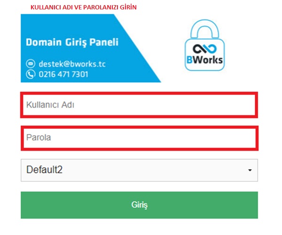Click the phone handset icon
Viewport: 282px width, 235px height.
[x=31, y=74]
